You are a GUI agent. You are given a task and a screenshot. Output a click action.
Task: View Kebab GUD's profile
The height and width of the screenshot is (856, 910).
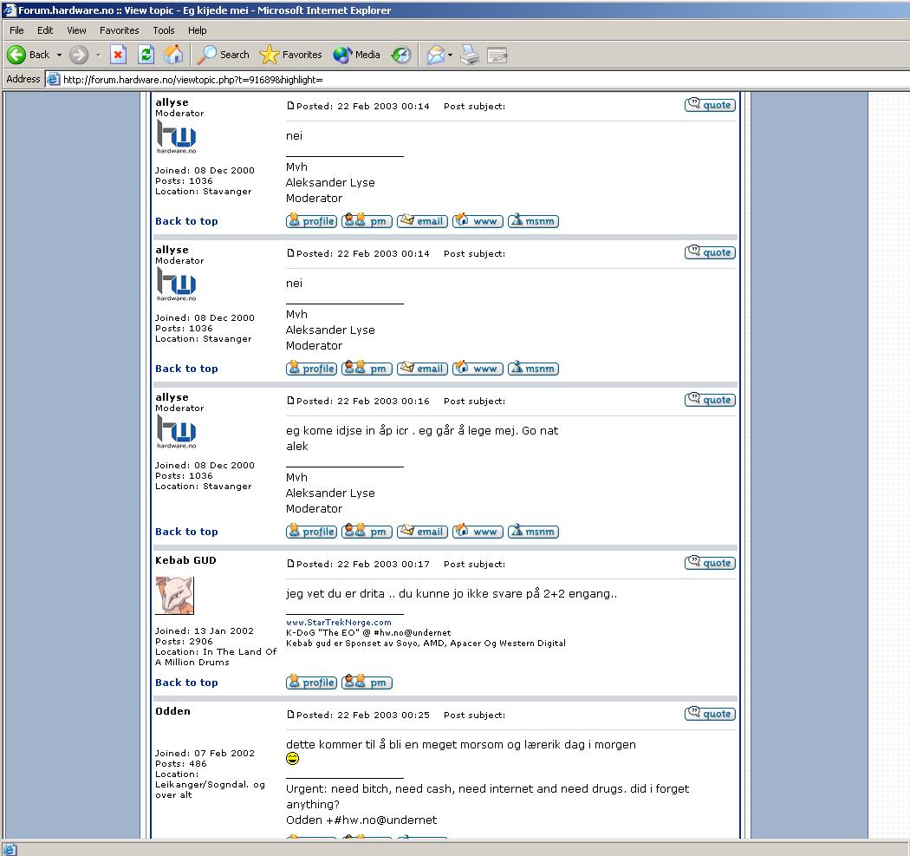tap(312, 683)
